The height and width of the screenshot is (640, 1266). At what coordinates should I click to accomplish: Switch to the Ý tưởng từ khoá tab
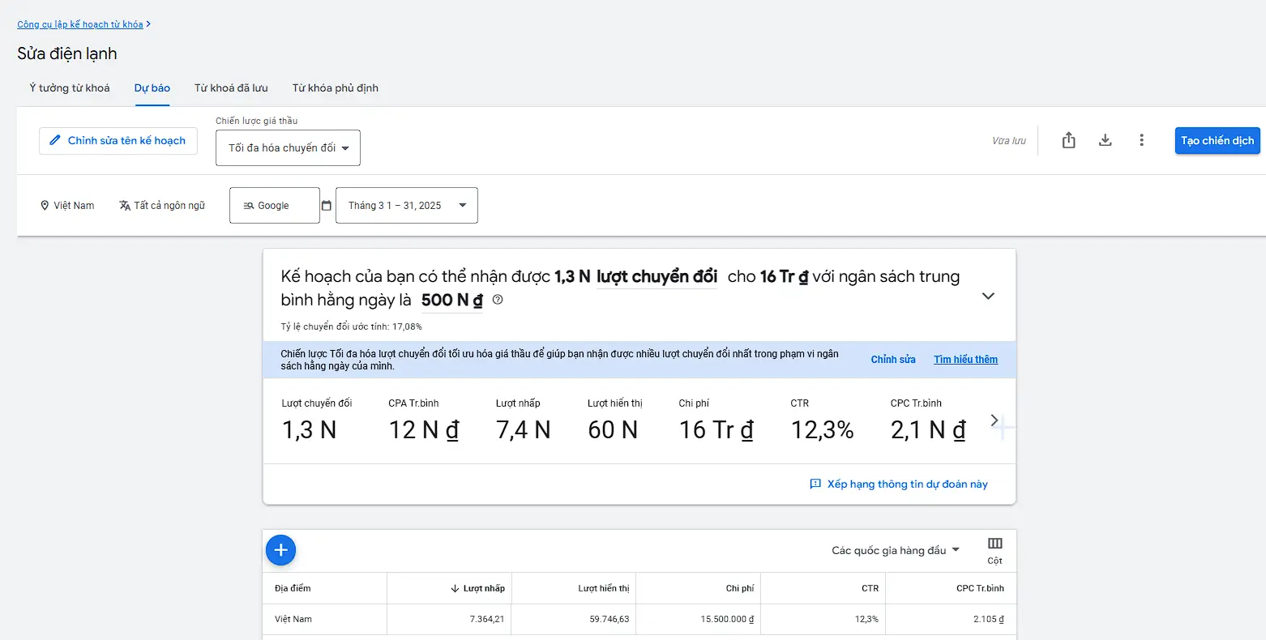70,87
